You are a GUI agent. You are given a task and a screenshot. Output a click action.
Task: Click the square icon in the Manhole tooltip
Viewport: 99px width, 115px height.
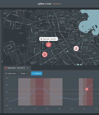41,39
